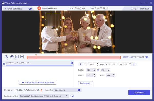Delete the watermark segment with trash icon
The height and width of the screenshot is (101, 154).
pyautogui.click(x=72, y=63)
